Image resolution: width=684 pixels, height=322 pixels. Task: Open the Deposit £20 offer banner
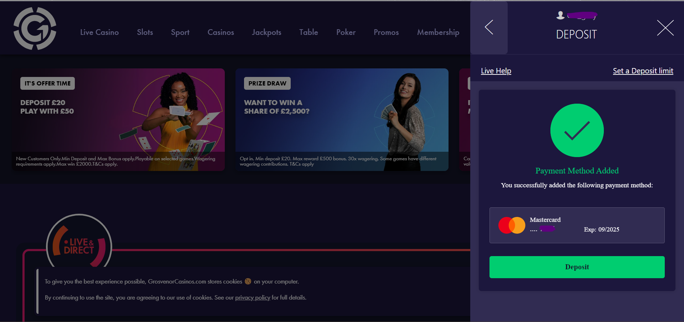click(118, 120)
